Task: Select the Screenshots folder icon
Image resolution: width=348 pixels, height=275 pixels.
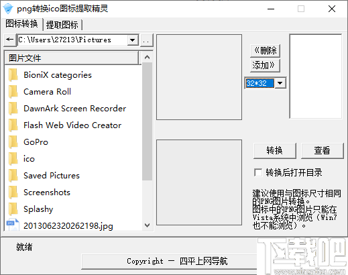Action: point(13,192)
